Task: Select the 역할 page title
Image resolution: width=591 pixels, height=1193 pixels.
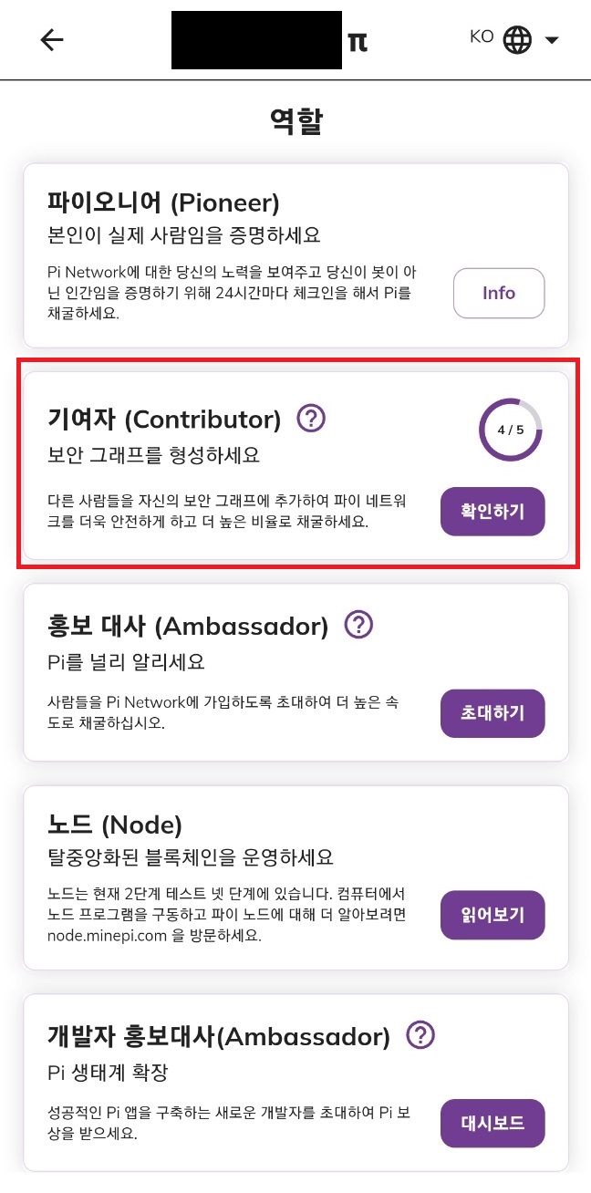Action: (x=295, y=119)
